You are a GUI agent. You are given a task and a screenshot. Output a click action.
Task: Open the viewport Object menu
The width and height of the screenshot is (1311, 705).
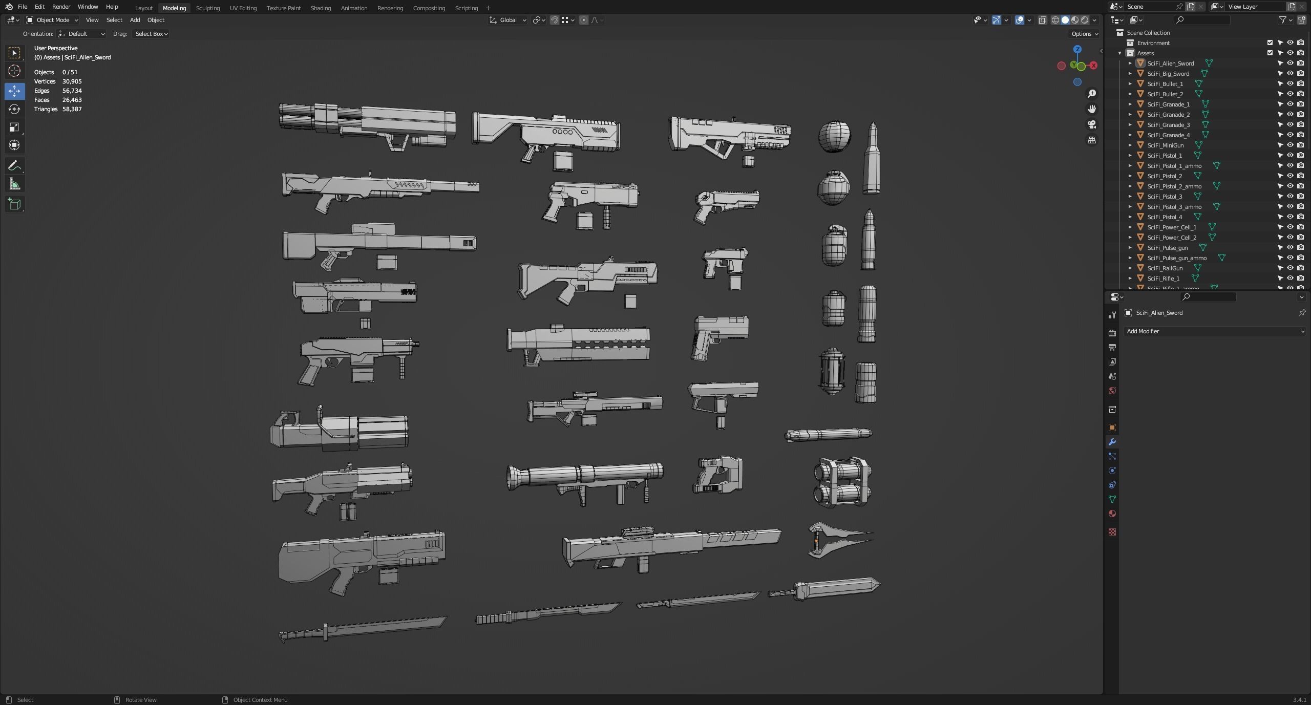pyautogui.click(x=156, y=20)
